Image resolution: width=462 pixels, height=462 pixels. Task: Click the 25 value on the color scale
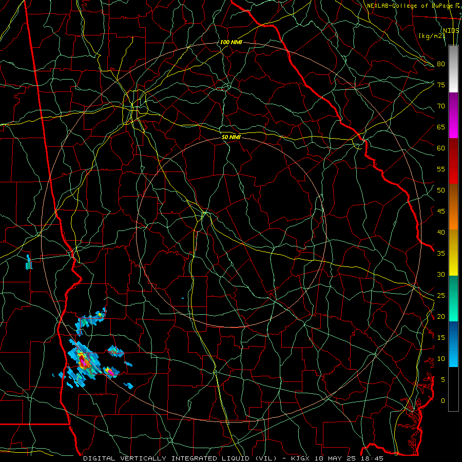tap(441, 296)
